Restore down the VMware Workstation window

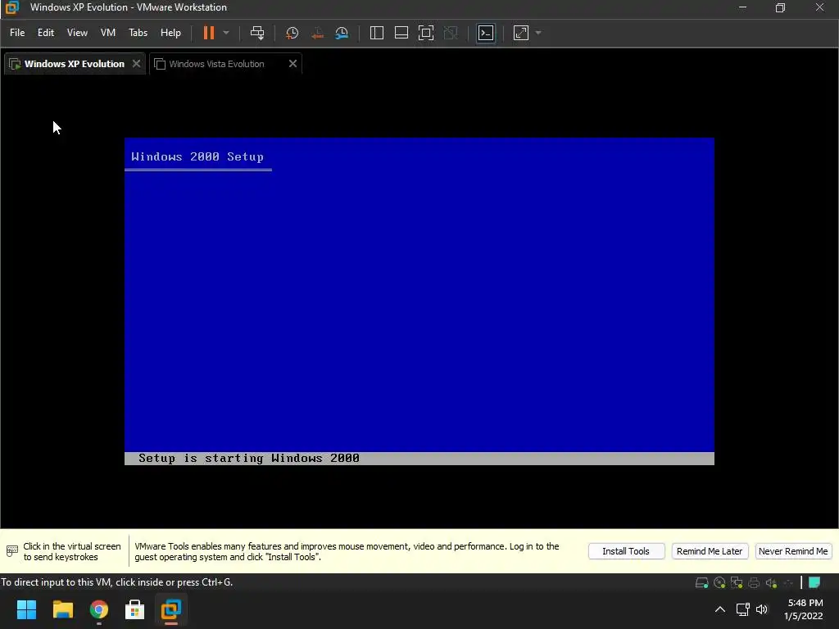(x=781, y=7)
